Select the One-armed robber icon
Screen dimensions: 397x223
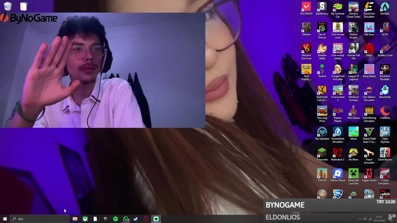[x=338, y=51]
